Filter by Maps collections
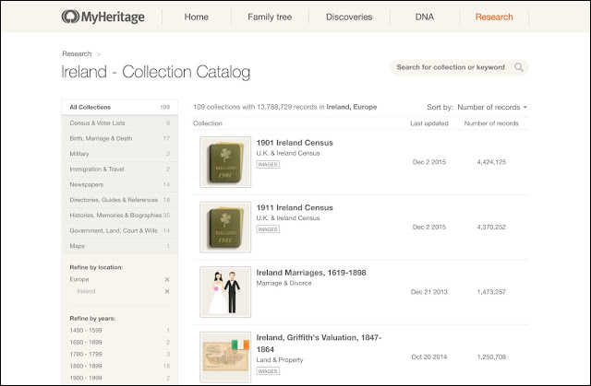This screenshot has height=386, width=591. click(x=119, y=246)
